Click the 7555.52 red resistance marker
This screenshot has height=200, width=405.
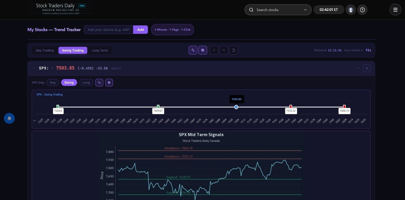[x=291, y=106]
